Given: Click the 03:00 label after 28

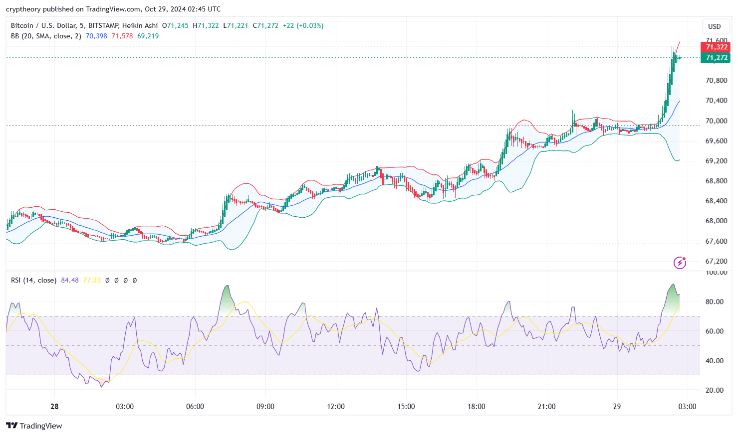Looking at the screenshot, I should (x=125, y=407).
